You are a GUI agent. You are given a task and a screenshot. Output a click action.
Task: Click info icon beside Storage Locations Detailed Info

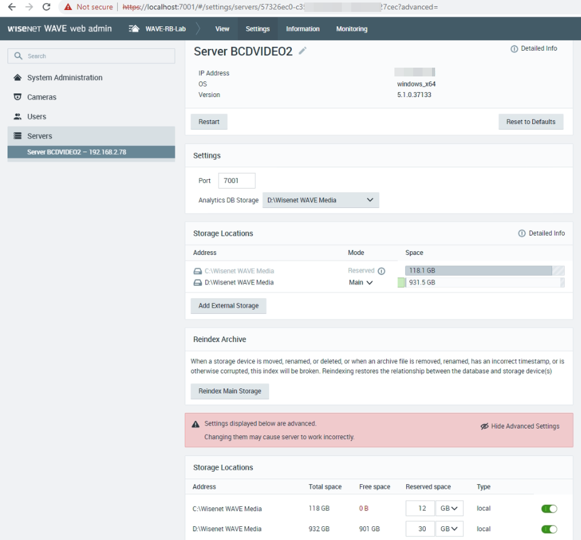[x=522, y=233]
